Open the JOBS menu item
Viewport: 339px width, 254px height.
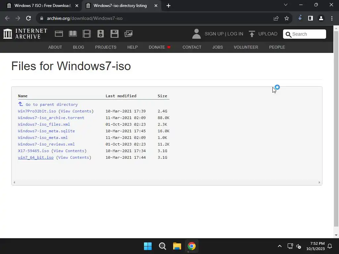[x=218, y=47]
